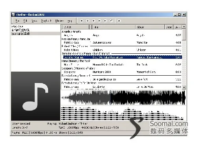Click the Moment of Glory album cell

coord(146,72)
